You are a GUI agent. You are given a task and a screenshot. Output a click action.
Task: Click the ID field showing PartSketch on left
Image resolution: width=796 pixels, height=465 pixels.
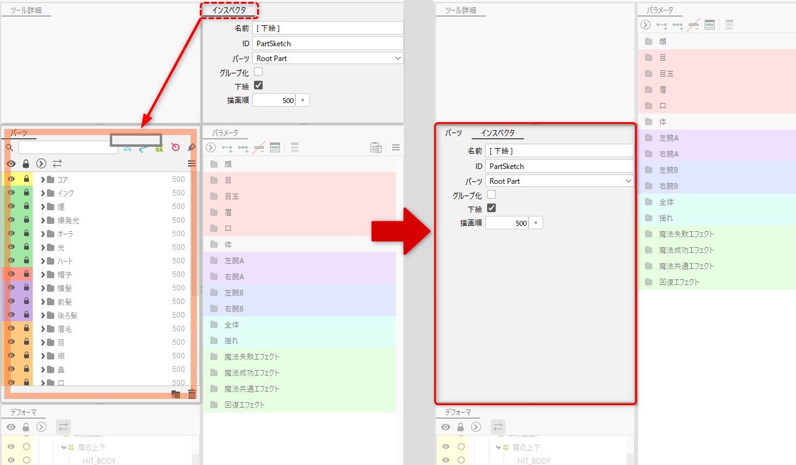pyautogui.click(x=327, y=44)
